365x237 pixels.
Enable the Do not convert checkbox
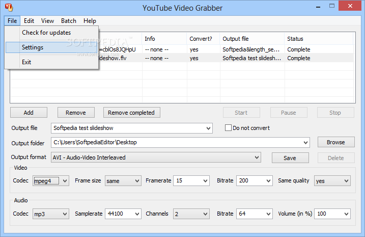click(x=228, y=128)
